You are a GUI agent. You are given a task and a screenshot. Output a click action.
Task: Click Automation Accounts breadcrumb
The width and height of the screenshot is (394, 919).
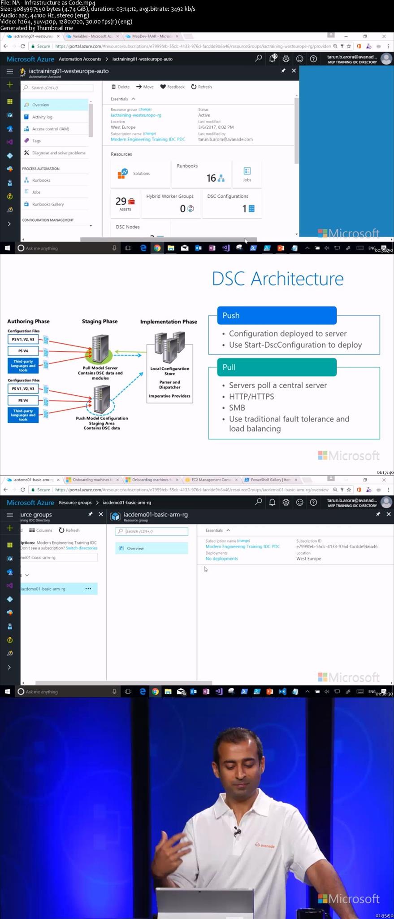pos(80,59)
